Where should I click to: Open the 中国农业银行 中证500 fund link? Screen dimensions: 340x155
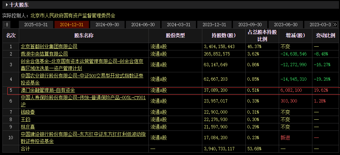click(82, 79)
